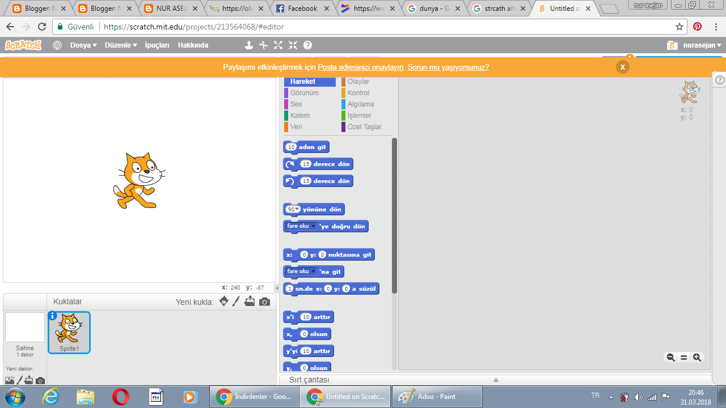The height and width of the screenshot is (408, 726).
Task: Click the 10 adım git block
Action: [306, 147]
